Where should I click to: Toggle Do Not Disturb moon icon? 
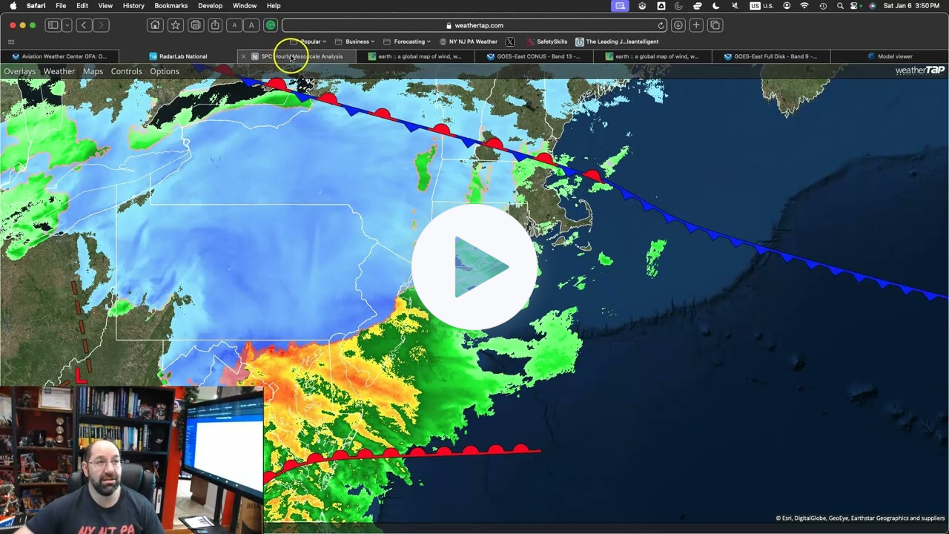[x=715, y=6]
